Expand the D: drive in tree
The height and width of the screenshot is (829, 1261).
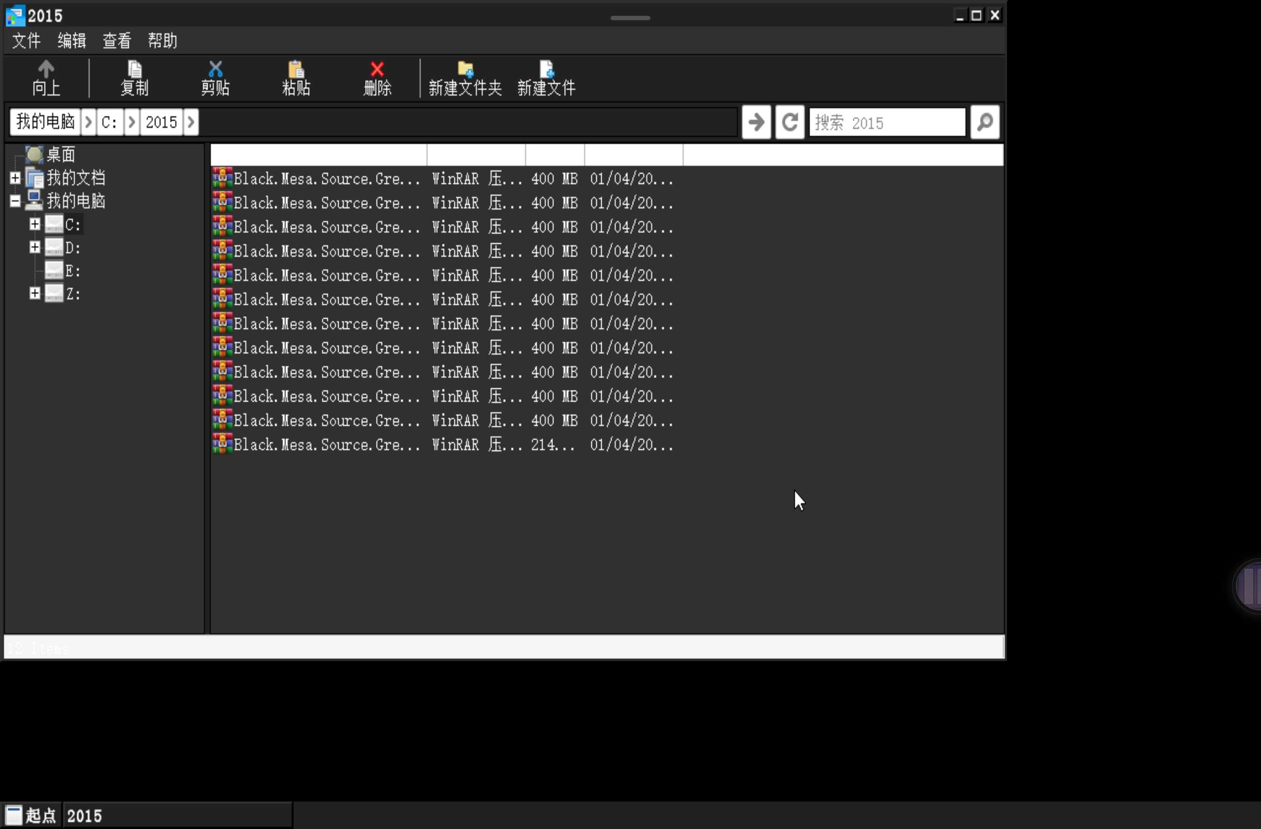[x=35, y=247]
